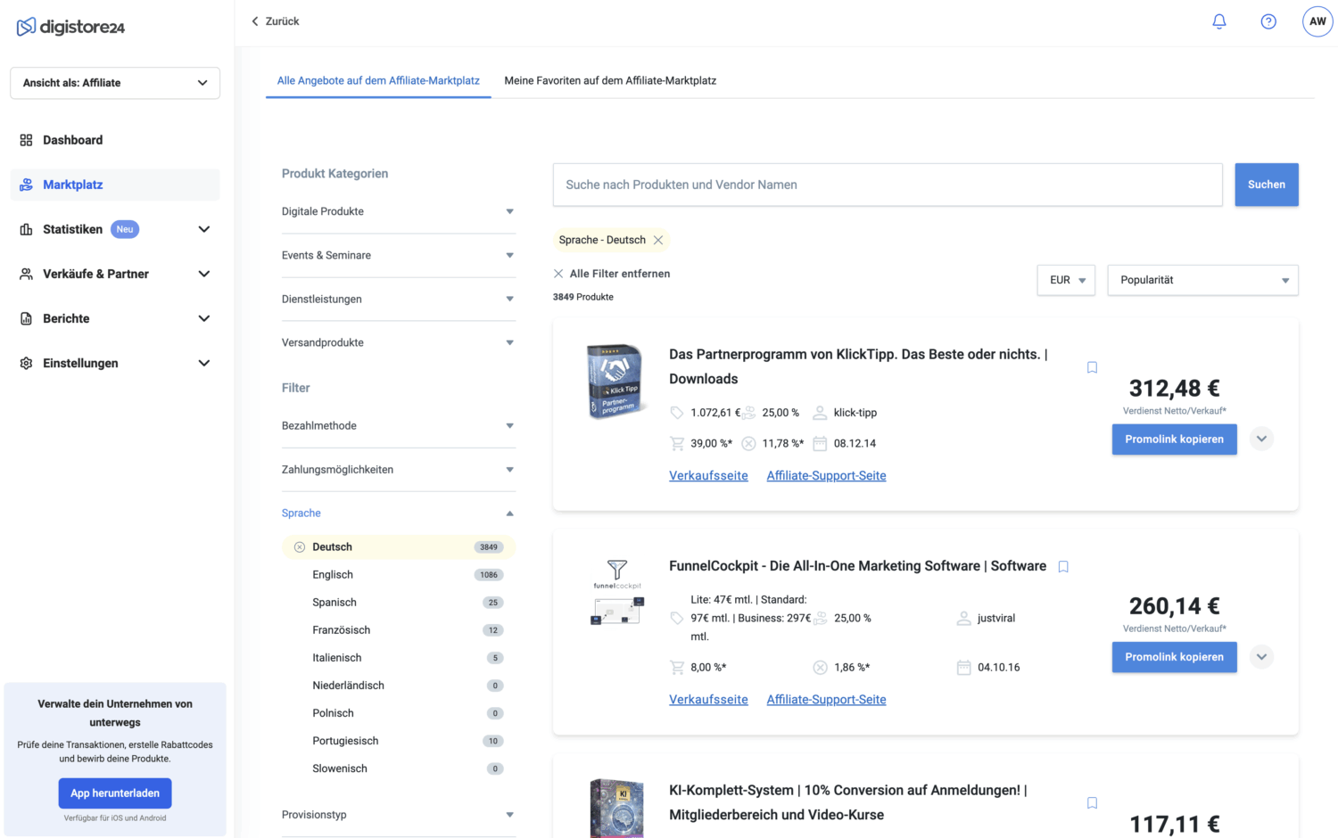This screenshot has width=1338, height=838.
Task: Copy promolink for KlickTipp Partnerprogramm
Action: pyautogui.click(x=1174, y=440)
